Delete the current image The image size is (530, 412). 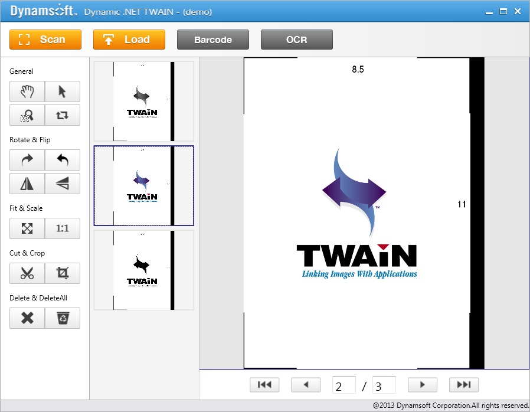tap(27, 318)
